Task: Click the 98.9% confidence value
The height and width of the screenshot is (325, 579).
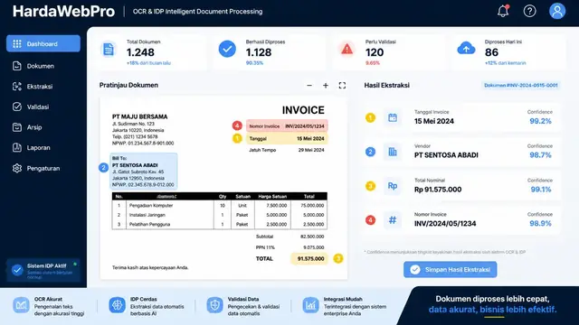Action: pyautogui.click(x=541, y=223)
